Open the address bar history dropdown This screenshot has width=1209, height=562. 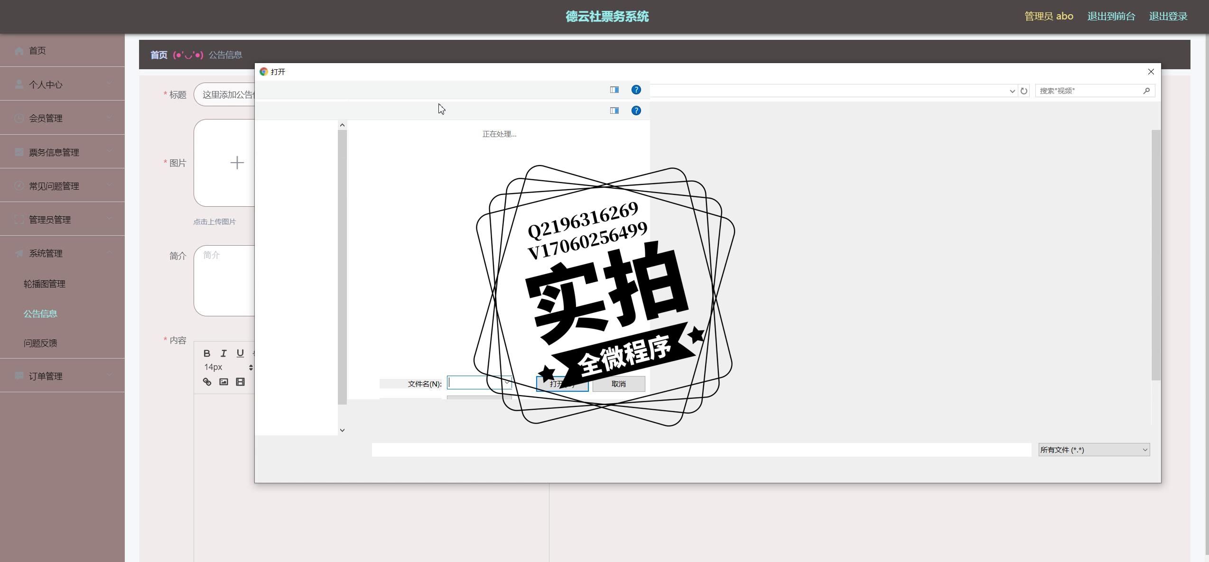(1012, 91)
